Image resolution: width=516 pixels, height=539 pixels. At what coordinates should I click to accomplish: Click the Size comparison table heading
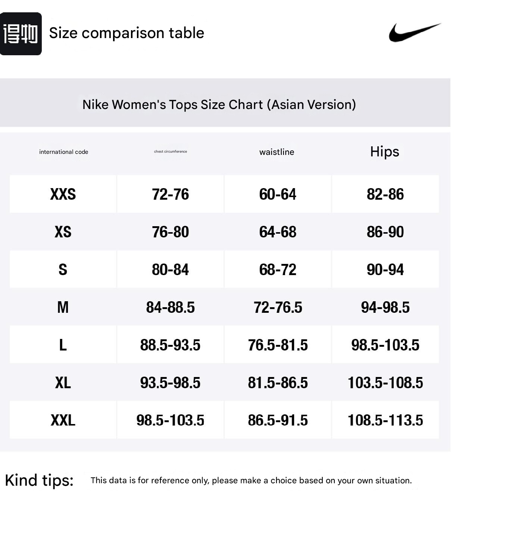126,33
